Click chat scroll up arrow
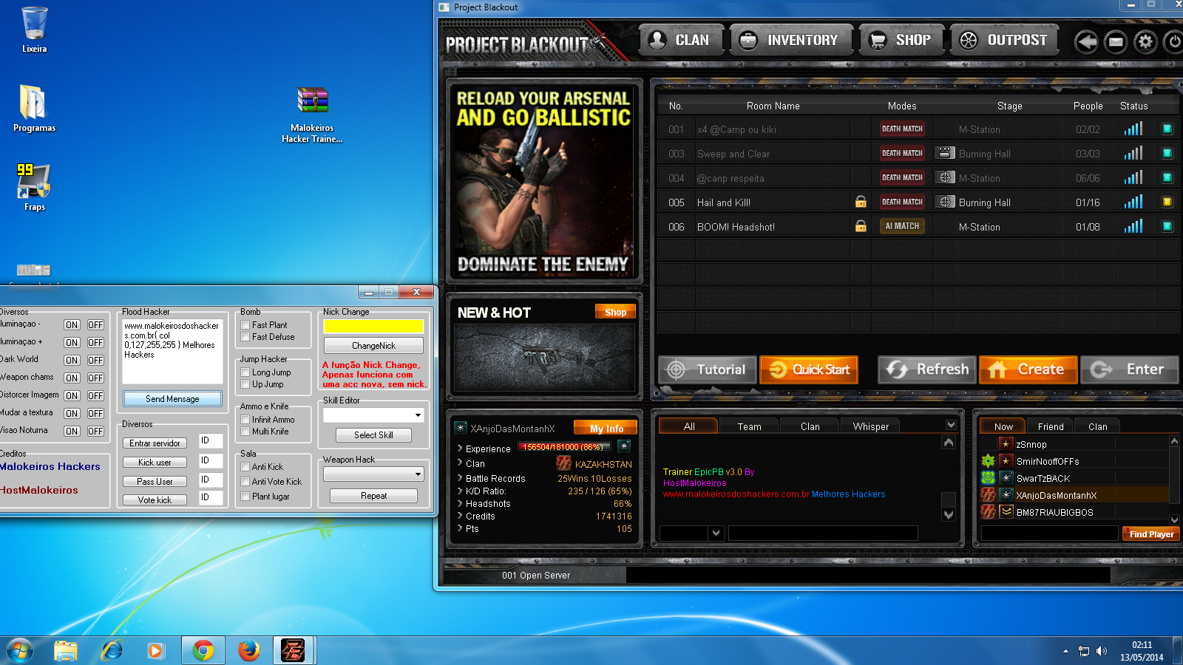 tap(949, 442)
